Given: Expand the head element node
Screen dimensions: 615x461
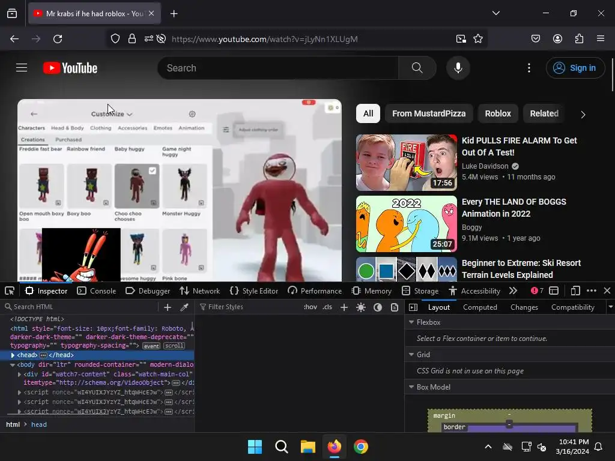Looking at the screenshot, I should (x=13, y=355).
